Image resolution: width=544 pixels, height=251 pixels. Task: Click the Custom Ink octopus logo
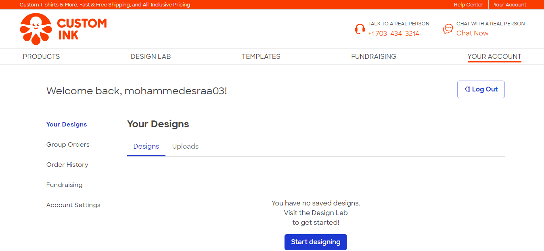tap(36, 29)
